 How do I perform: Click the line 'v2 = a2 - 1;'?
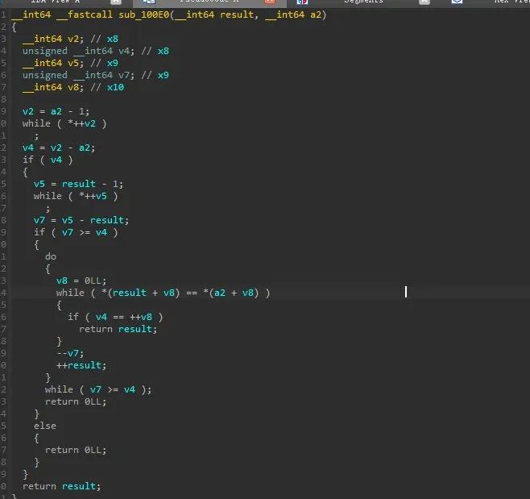click(x=56, y=111)
